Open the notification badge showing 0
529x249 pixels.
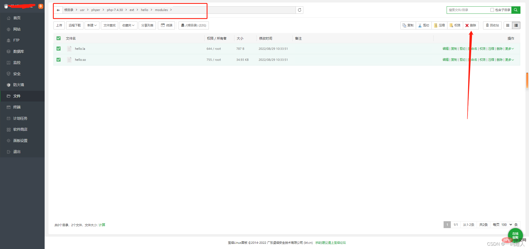pyautogui.click(x=41, y=6)
